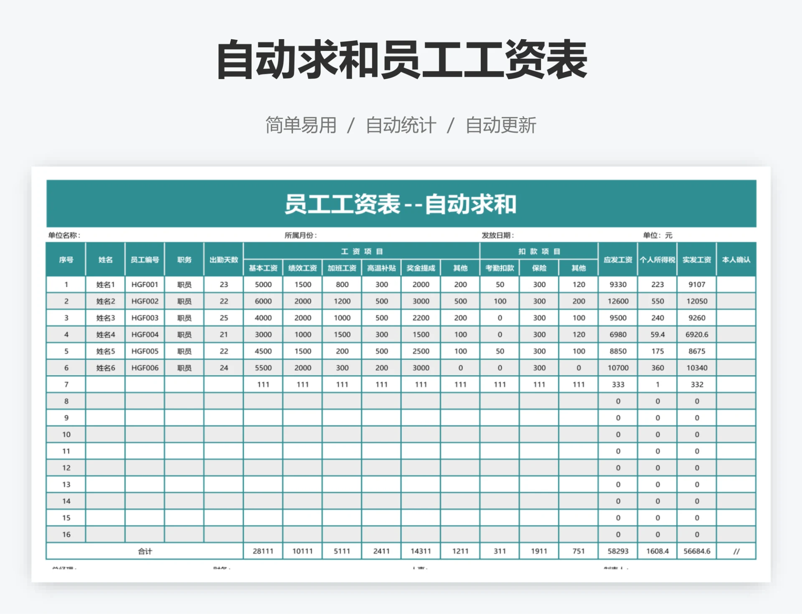Click the employee code HGF003 cell

tap(144, 318)
